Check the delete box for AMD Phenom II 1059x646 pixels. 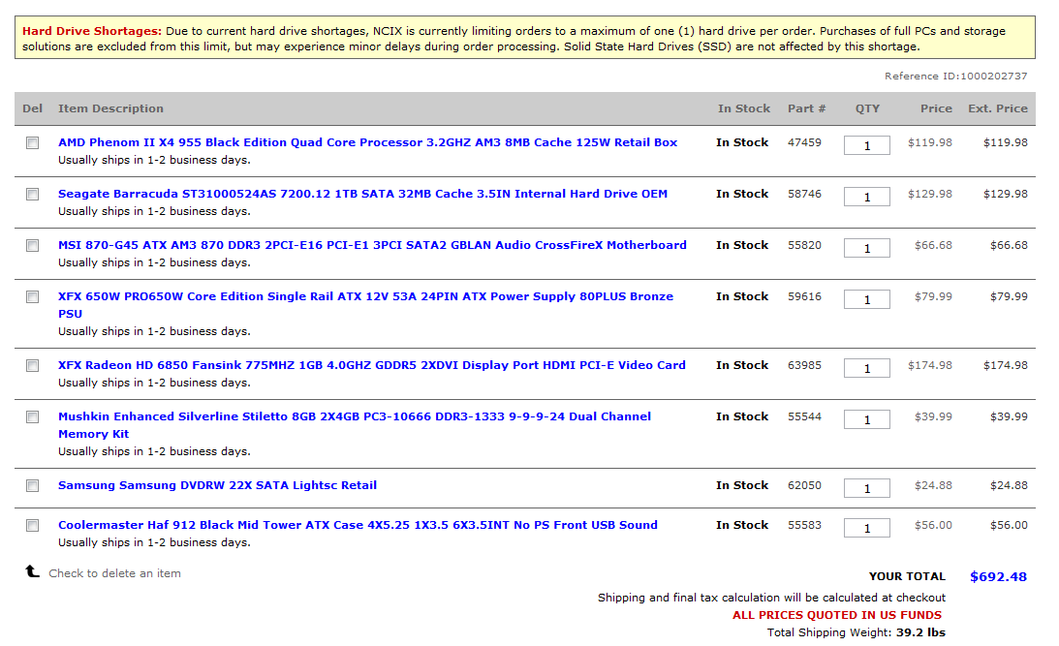[x=33, y=142]
